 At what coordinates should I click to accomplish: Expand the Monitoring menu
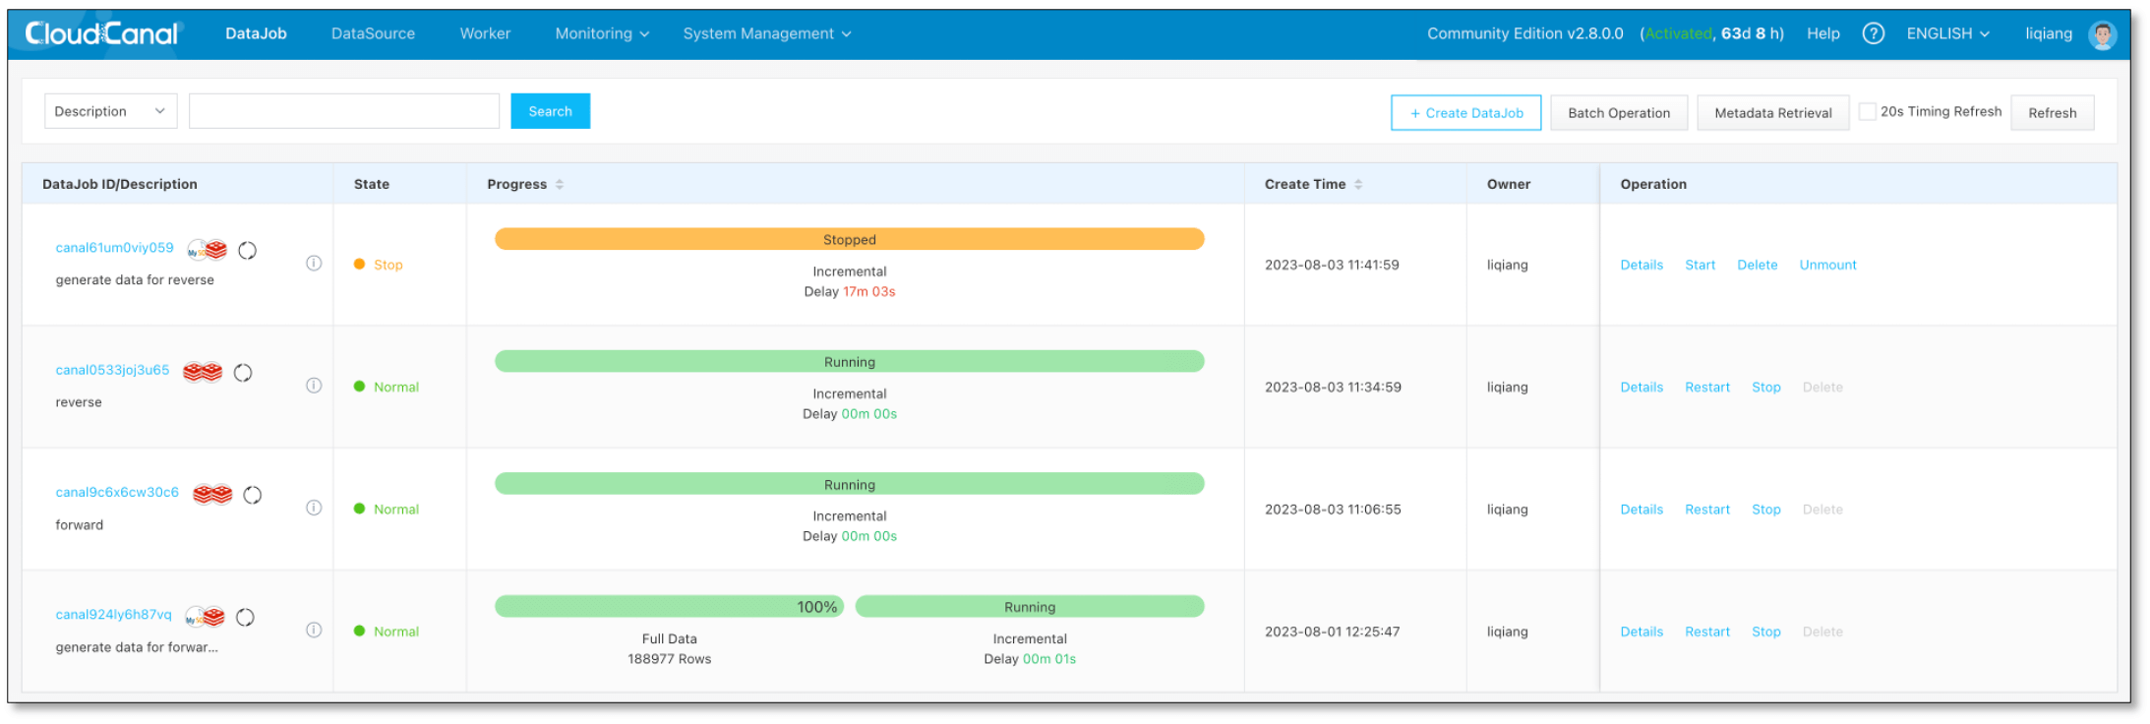(x=602, y=33)
